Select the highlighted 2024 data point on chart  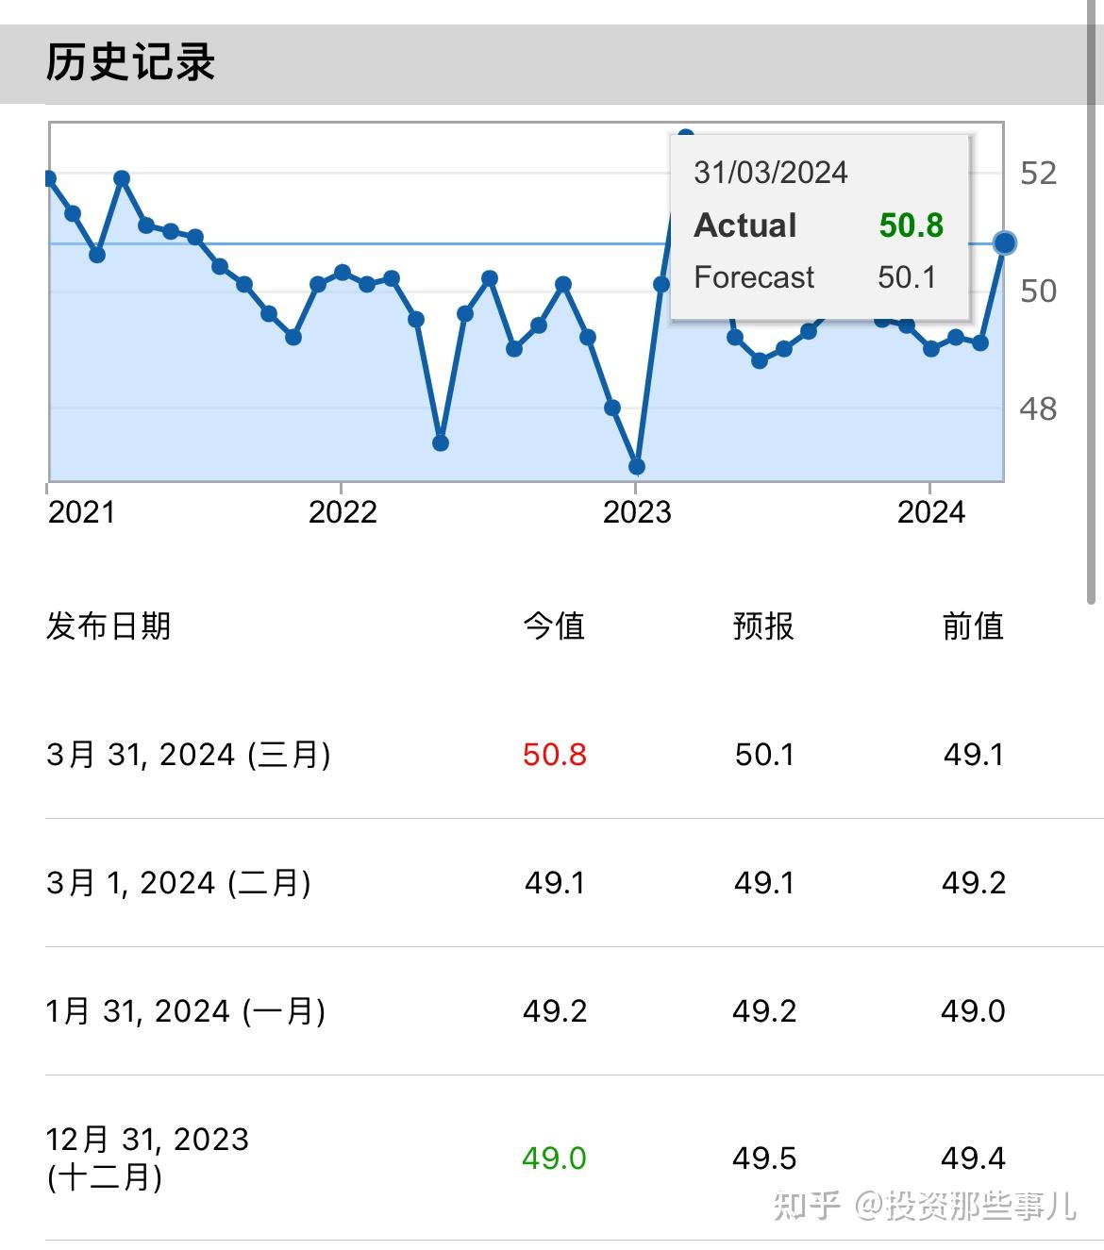pos(1004,242)
